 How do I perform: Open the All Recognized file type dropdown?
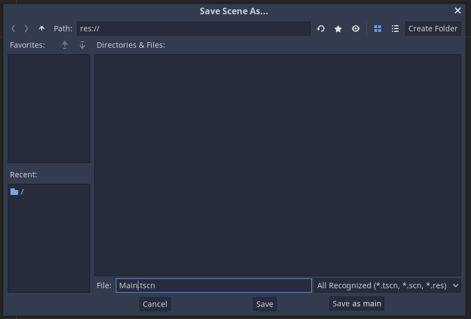click(388, 286)
